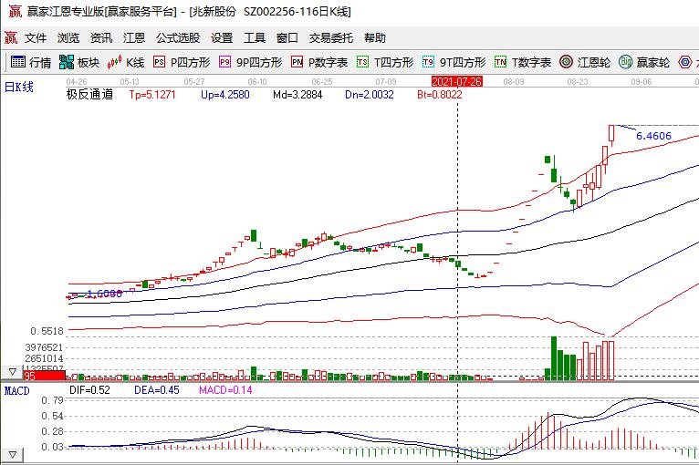The height and width of the screenshot is (465, 699).
Task: Open the 帮助 menu
Action: pos(374,38)
